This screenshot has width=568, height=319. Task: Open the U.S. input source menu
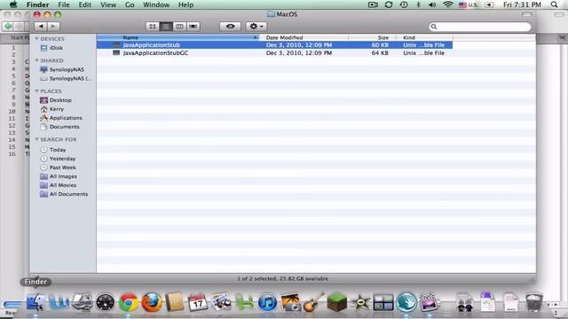(468, 4)
